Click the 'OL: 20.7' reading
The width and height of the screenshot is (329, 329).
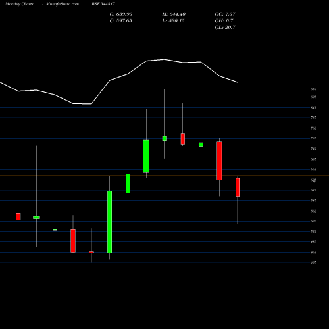225,28
